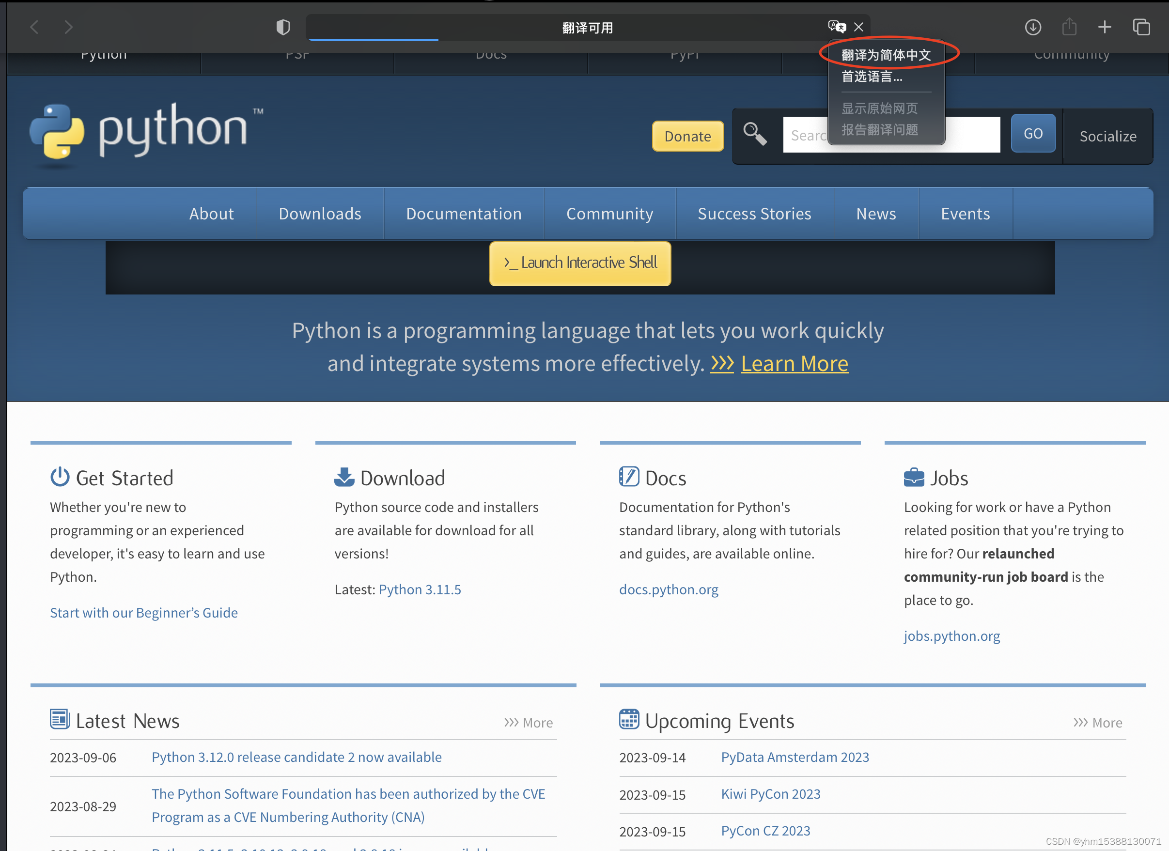The width and height of the screenshot is (1169, 851).
Task: Open Python 3.11.5 latest download link
Action: 420,589
